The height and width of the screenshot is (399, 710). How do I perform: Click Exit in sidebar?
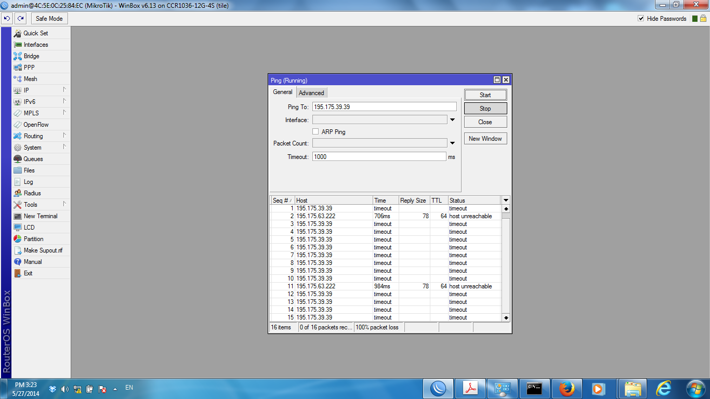(41, 273)
